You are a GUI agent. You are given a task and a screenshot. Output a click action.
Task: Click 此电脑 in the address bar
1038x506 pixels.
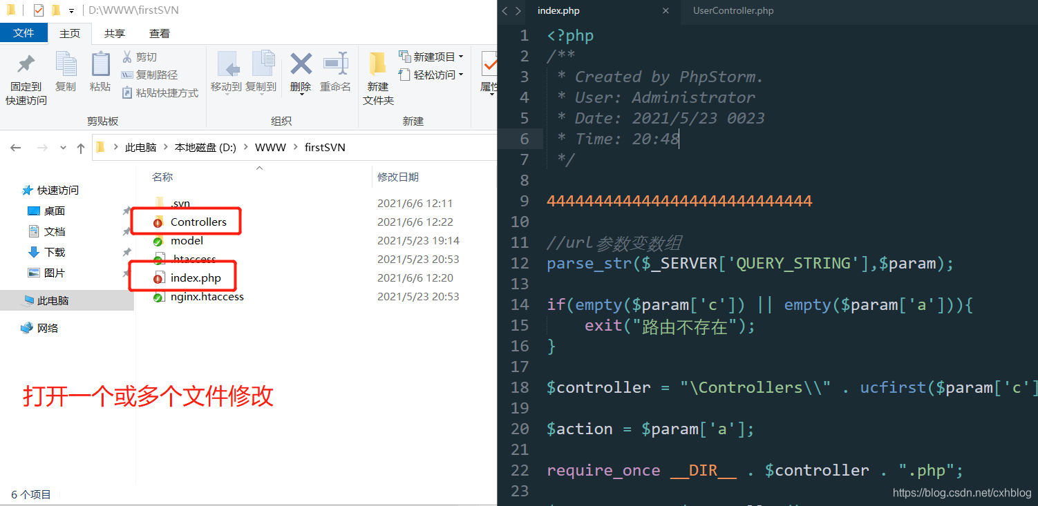pos(141,148)
